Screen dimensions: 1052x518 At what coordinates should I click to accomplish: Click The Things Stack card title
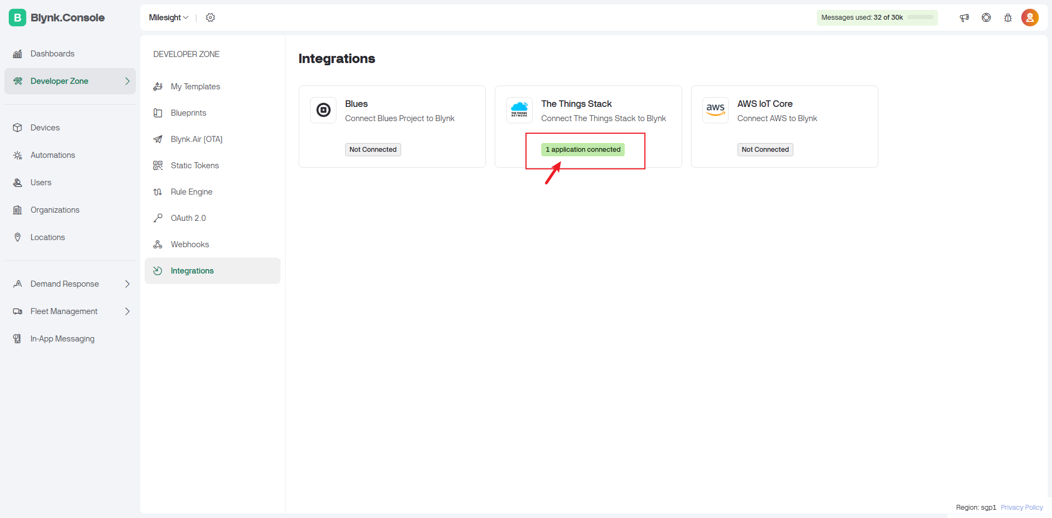pyautogui.click(x=576, y=104)
